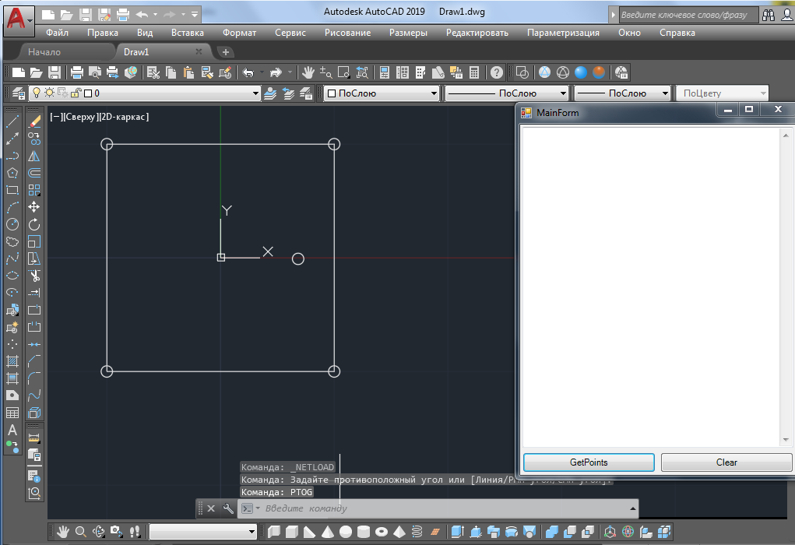
Task: Open the lineweight ПоСлою dropdown
Action: (x=665, y=93)
